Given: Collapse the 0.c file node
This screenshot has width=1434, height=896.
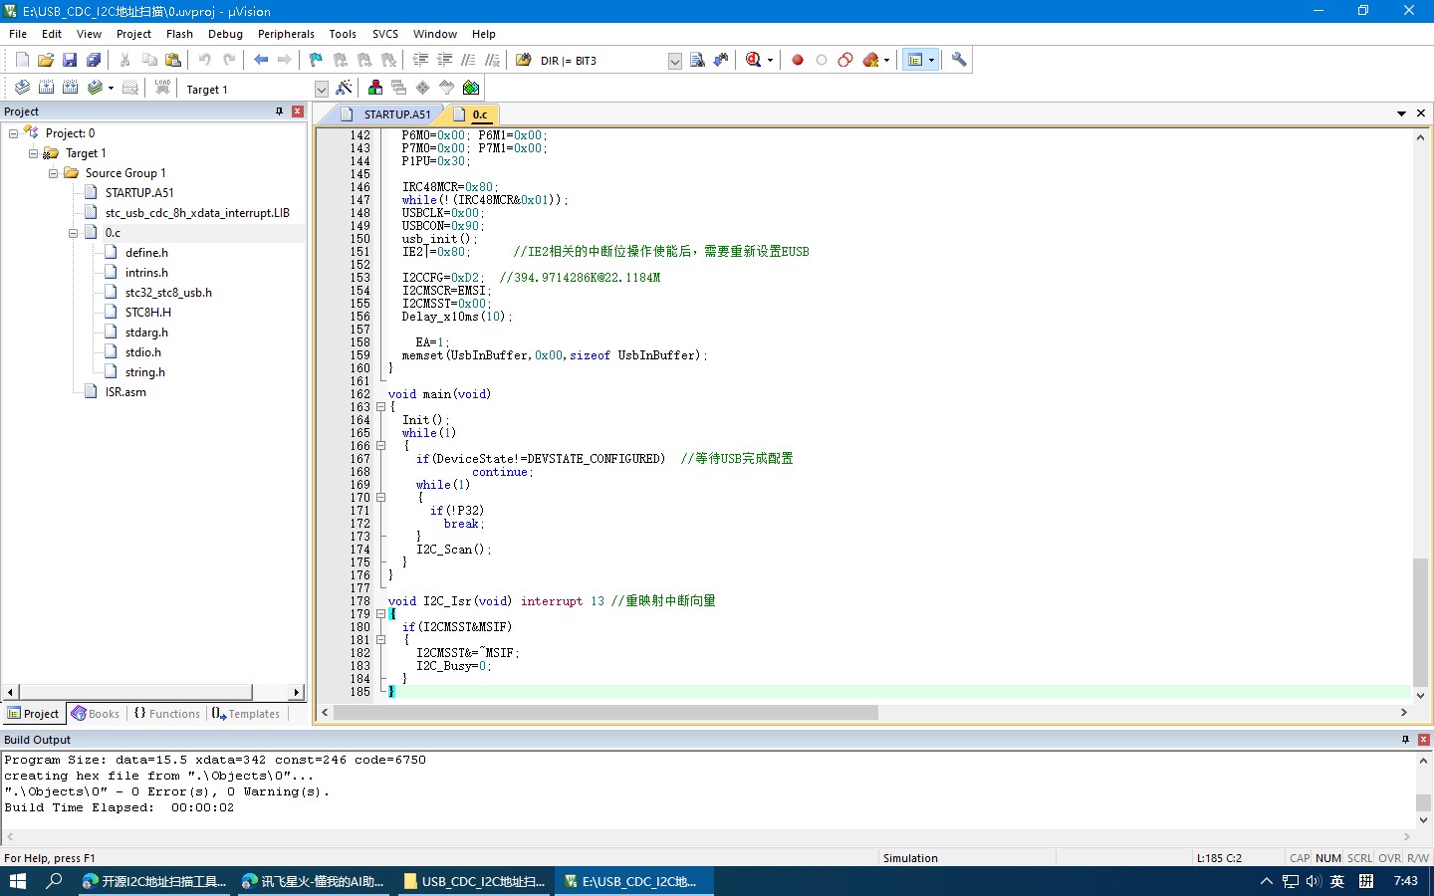Looking at the screenshot, I should [74, 233].
